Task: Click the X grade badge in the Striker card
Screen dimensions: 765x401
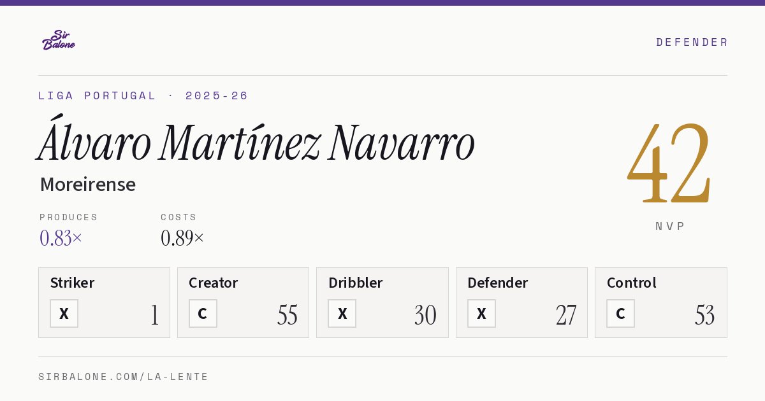Action: (64, 313)
